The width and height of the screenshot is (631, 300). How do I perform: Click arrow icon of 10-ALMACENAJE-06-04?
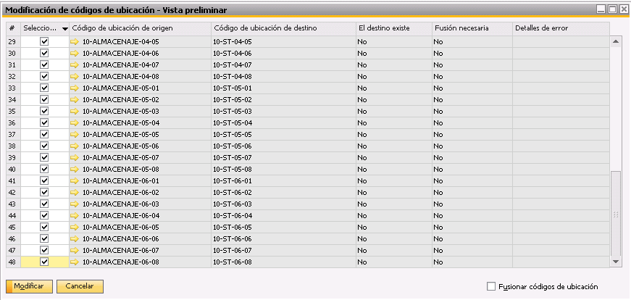pyautogui.click(x=75, y=216)
